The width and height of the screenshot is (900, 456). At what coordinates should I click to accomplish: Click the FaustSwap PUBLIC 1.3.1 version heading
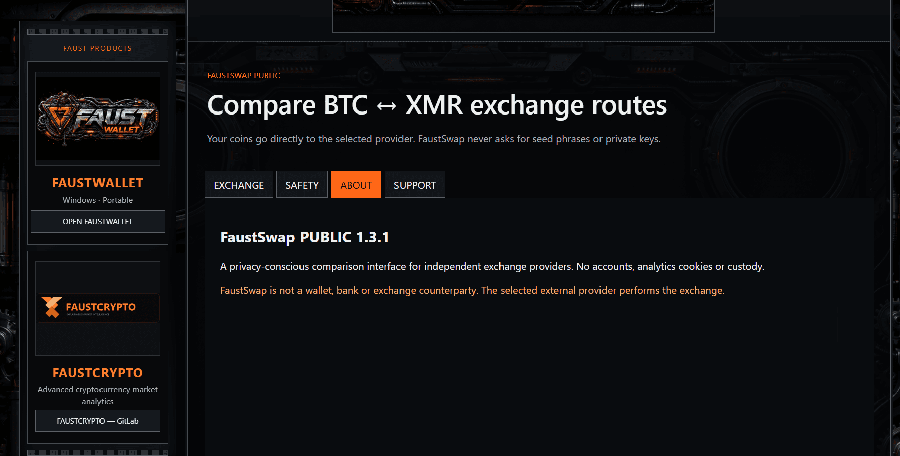coord(305,237)
